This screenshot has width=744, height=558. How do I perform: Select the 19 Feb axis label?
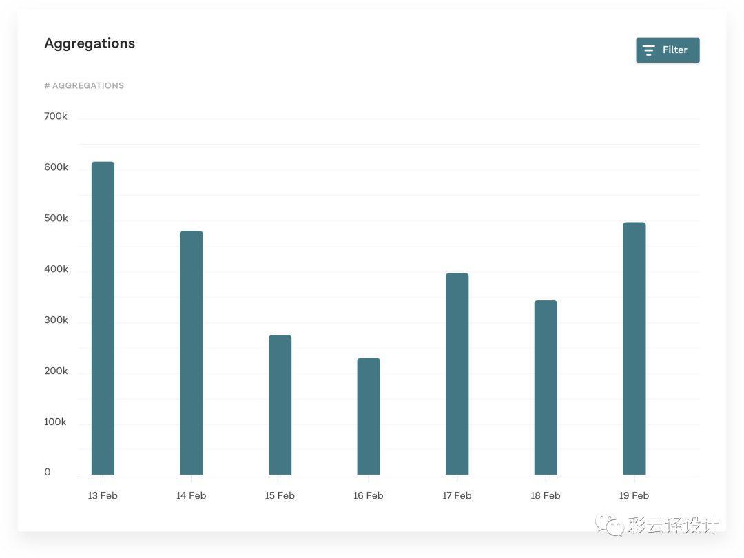point(634,495)
